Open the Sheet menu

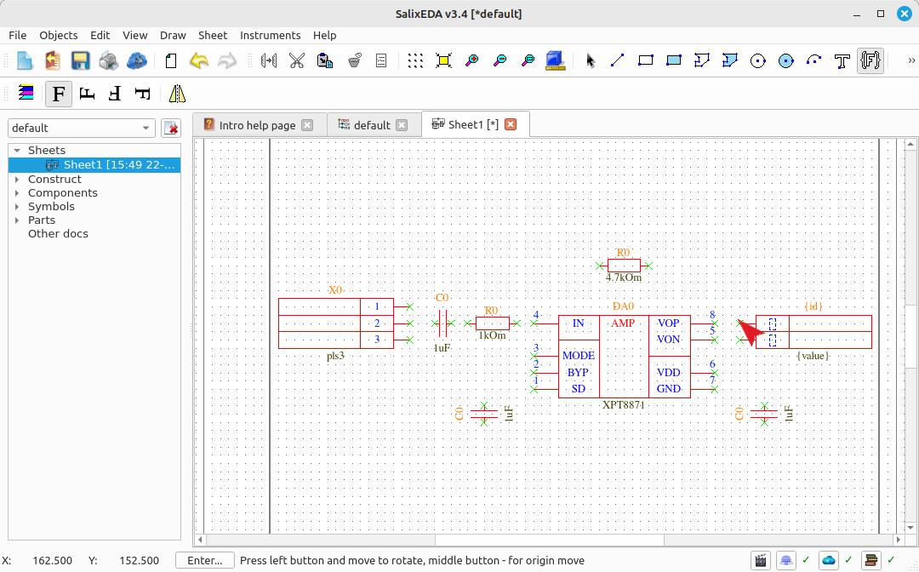213,35
